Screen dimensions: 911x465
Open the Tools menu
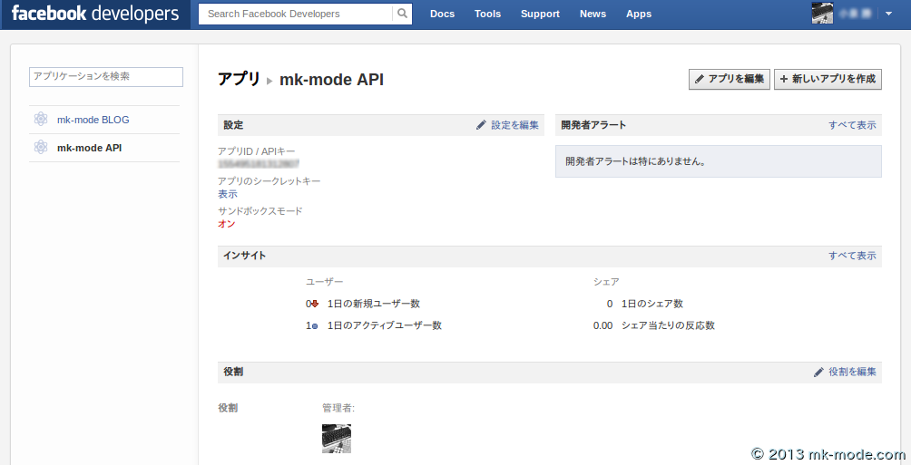pos(487,14)
